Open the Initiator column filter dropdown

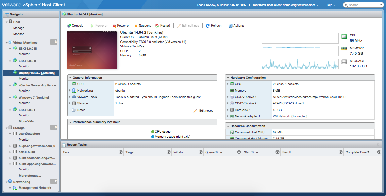[x=201, y=152]
